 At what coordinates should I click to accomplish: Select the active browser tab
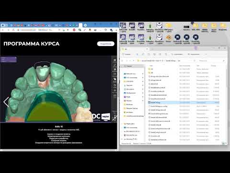[x=80, y=25]
